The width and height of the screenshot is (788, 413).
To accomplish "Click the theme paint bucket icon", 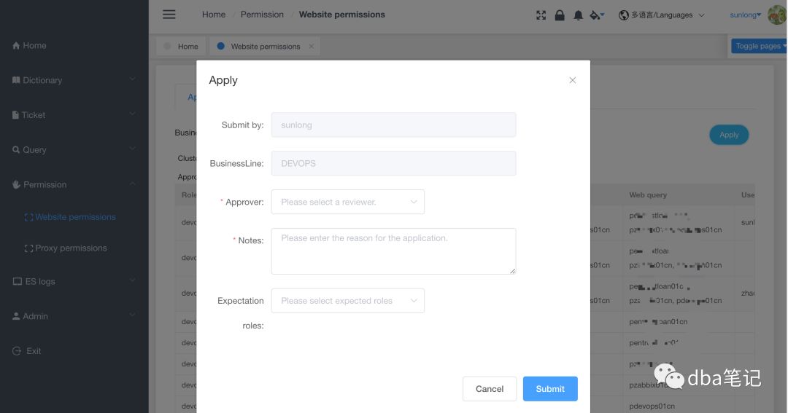I will pos(597,15).
